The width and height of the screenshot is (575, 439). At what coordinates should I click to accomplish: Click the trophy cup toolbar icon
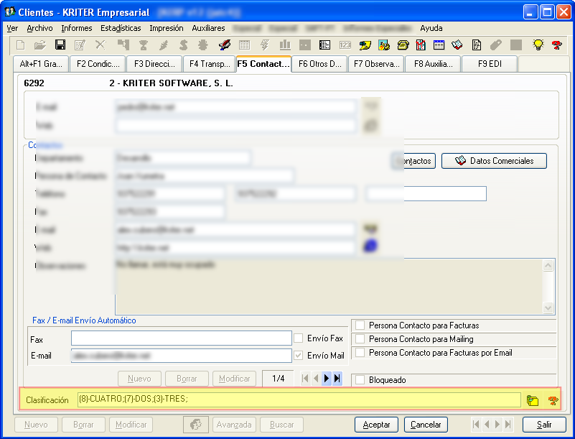point(144,45)
